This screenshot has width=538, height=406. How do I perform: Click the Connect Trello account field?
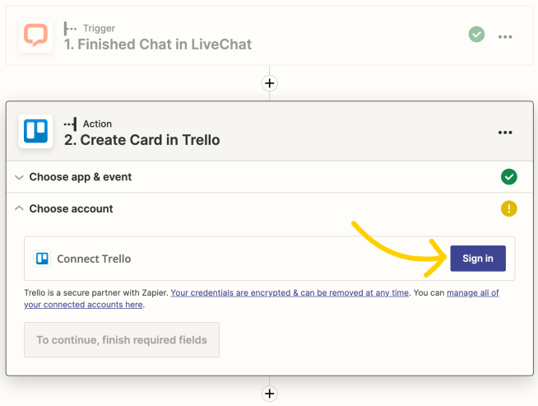click(270, 259)
